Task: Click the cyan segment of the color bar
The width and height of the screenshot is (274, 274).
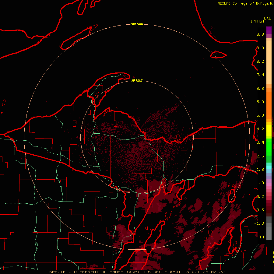Action: pyautogui.click(x=269, y=167)
